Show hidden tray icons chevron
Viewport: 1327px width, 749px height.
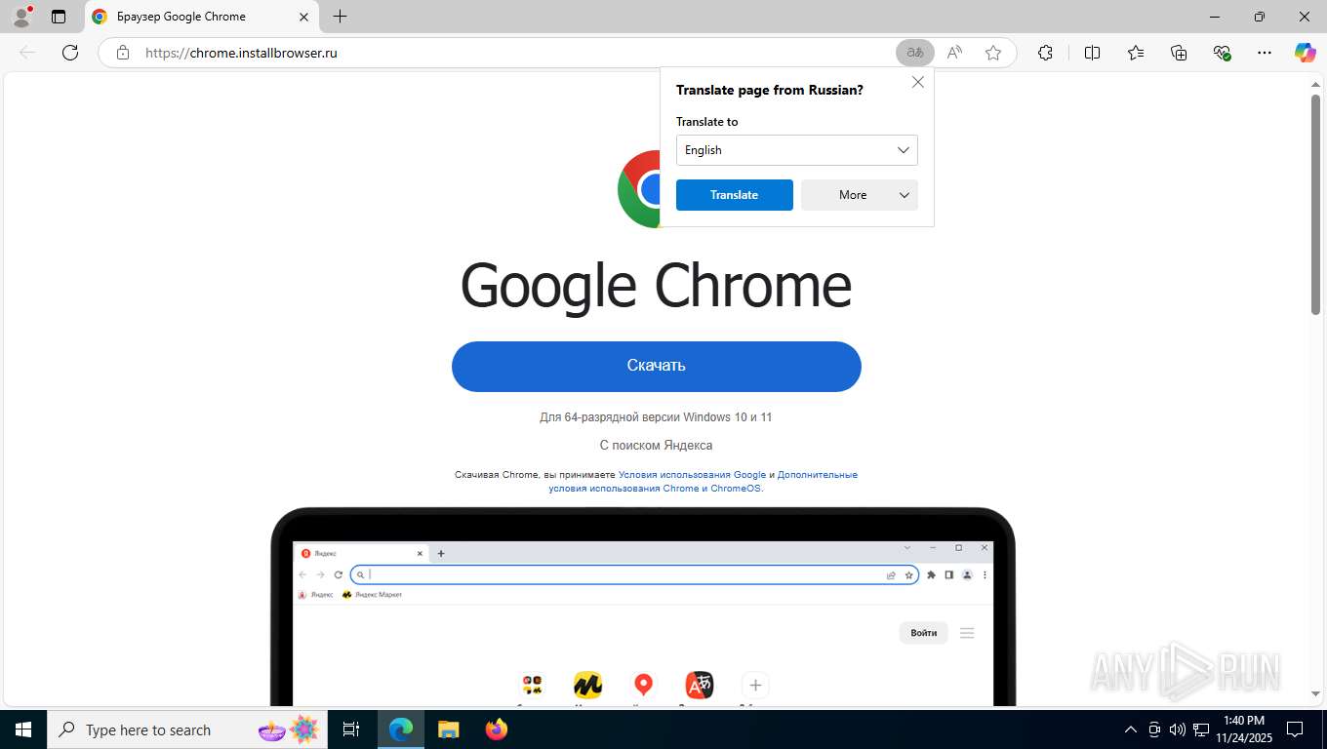pos(1131,729)
